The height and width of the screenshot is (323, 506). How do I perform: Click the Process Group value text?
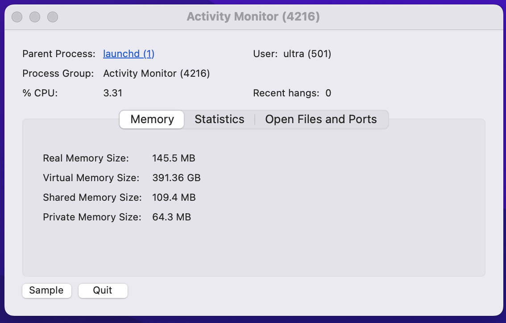tap(156, 74)
